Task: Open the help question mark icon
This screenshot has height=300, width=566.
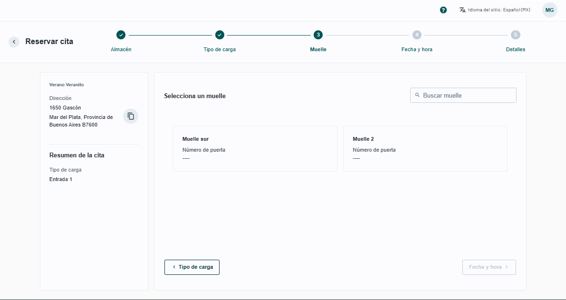Action: click(443, 10)
